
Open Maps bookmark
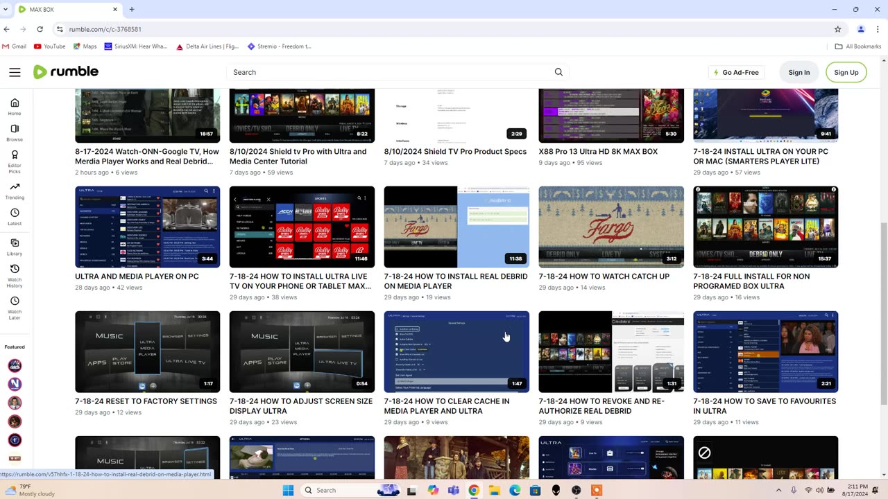(x=85, y=46)
